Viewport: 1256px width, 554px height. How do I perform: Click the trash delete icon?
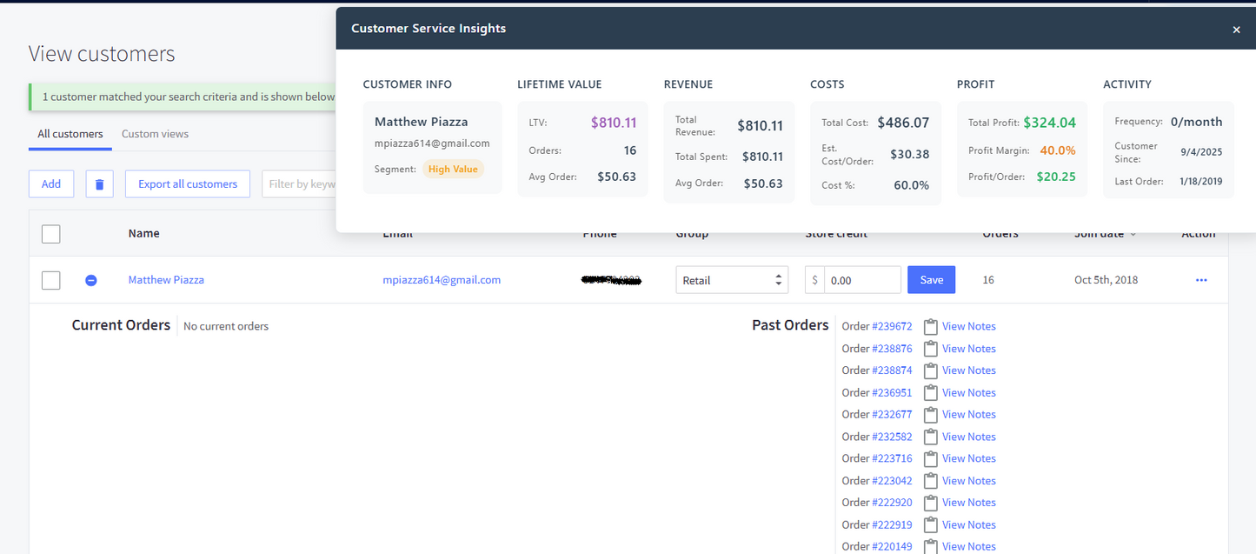[99, 184]
